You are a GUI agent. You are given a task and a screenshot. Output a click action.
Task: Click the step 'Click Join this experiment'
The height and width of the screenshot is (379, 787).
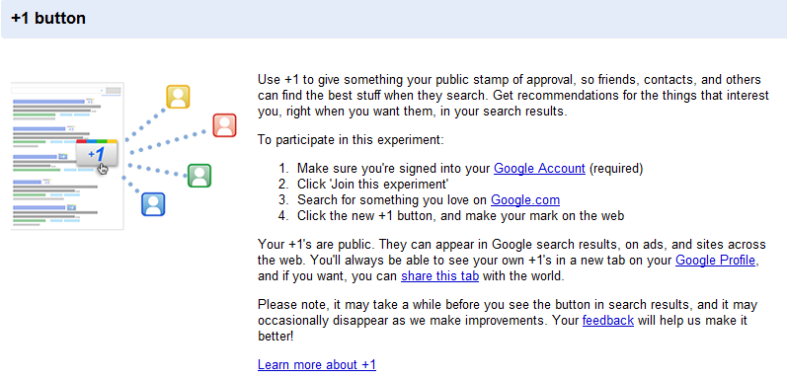(372, 185)
